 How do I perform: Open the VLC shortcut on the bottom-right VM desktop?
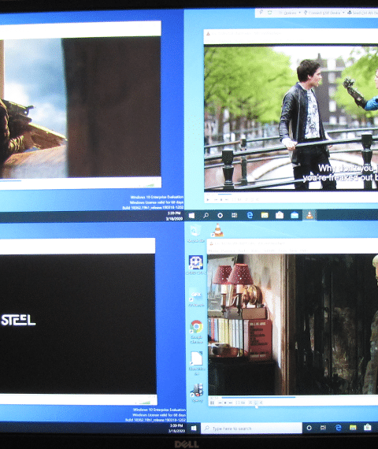[218, 230]
